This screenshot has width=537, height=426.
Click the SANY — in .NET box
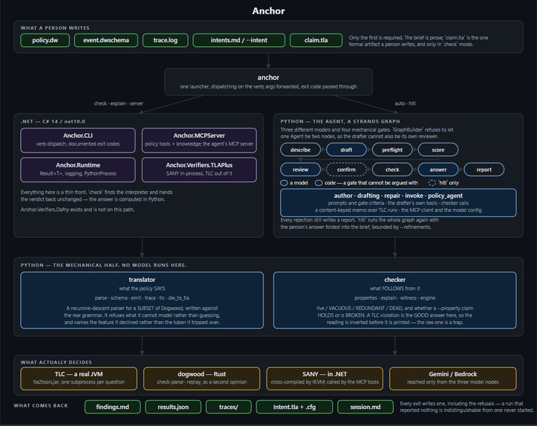tap(325, 378)
